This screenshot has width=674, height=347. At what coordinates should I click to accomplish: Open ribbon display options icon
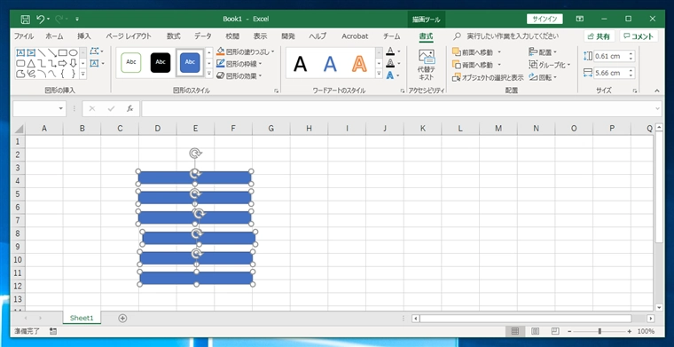[580, 19]
